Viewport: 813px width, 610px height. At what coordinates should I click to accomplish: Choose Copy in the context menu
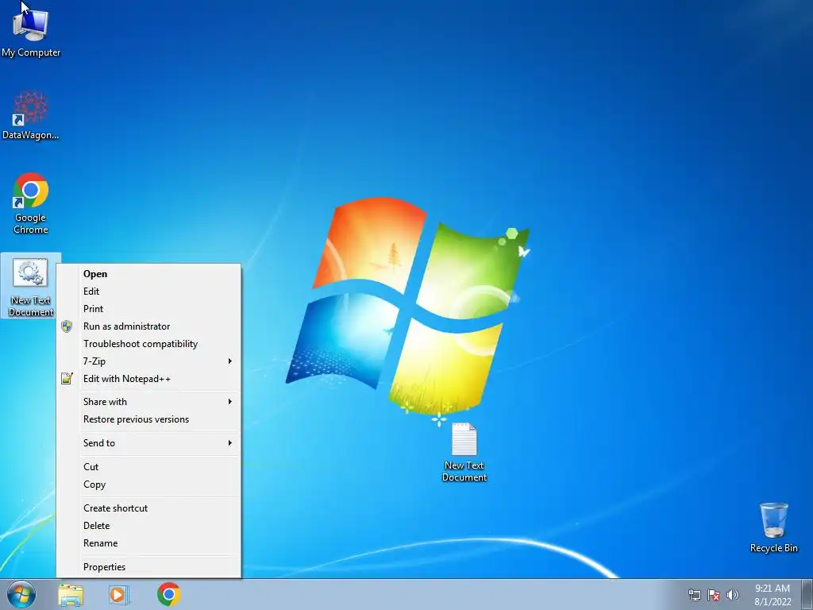pyautogui.click(x=148, y=485)
